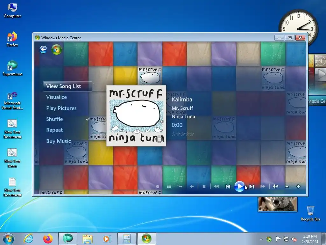Image resolution: width=326 pixels, height=245 pixels.
Task: Select the Microsoft Visual Studio desktop shortcut
Action: click(12, 101)
